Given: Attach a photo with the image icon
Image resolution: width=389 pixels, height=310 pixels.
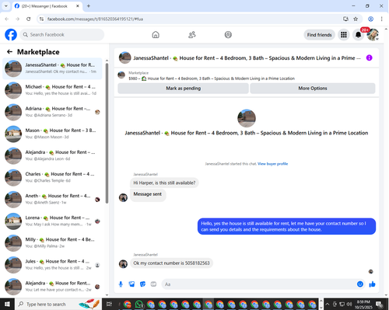Looking at the screenshot, I should click(131, 284).
